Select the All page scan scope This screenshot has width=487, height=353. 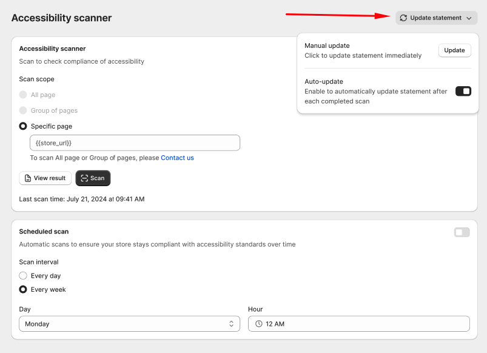coord(23,95)
